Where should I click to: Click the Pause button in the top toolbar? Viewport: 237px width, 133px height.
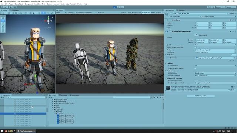point(118,7)
